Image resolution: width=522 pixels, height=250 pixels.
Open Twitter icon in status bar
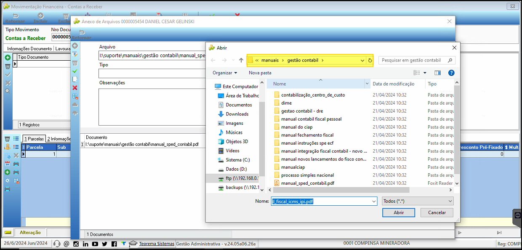click(104, 244)
